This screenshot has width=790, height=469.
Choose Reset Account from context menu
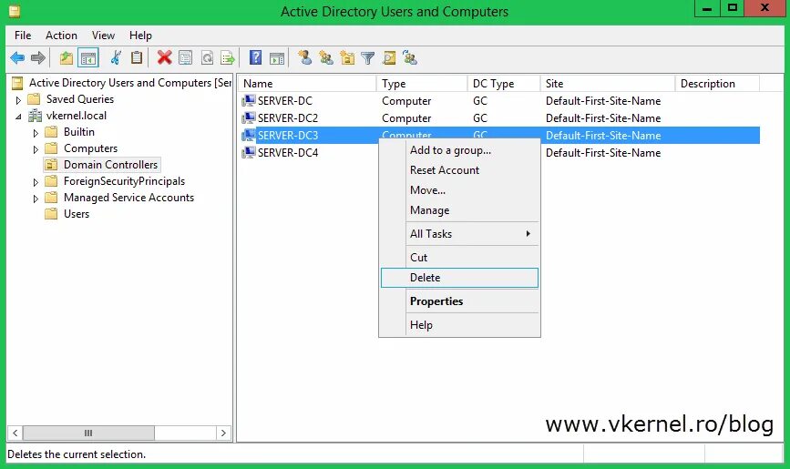point(459,170)
